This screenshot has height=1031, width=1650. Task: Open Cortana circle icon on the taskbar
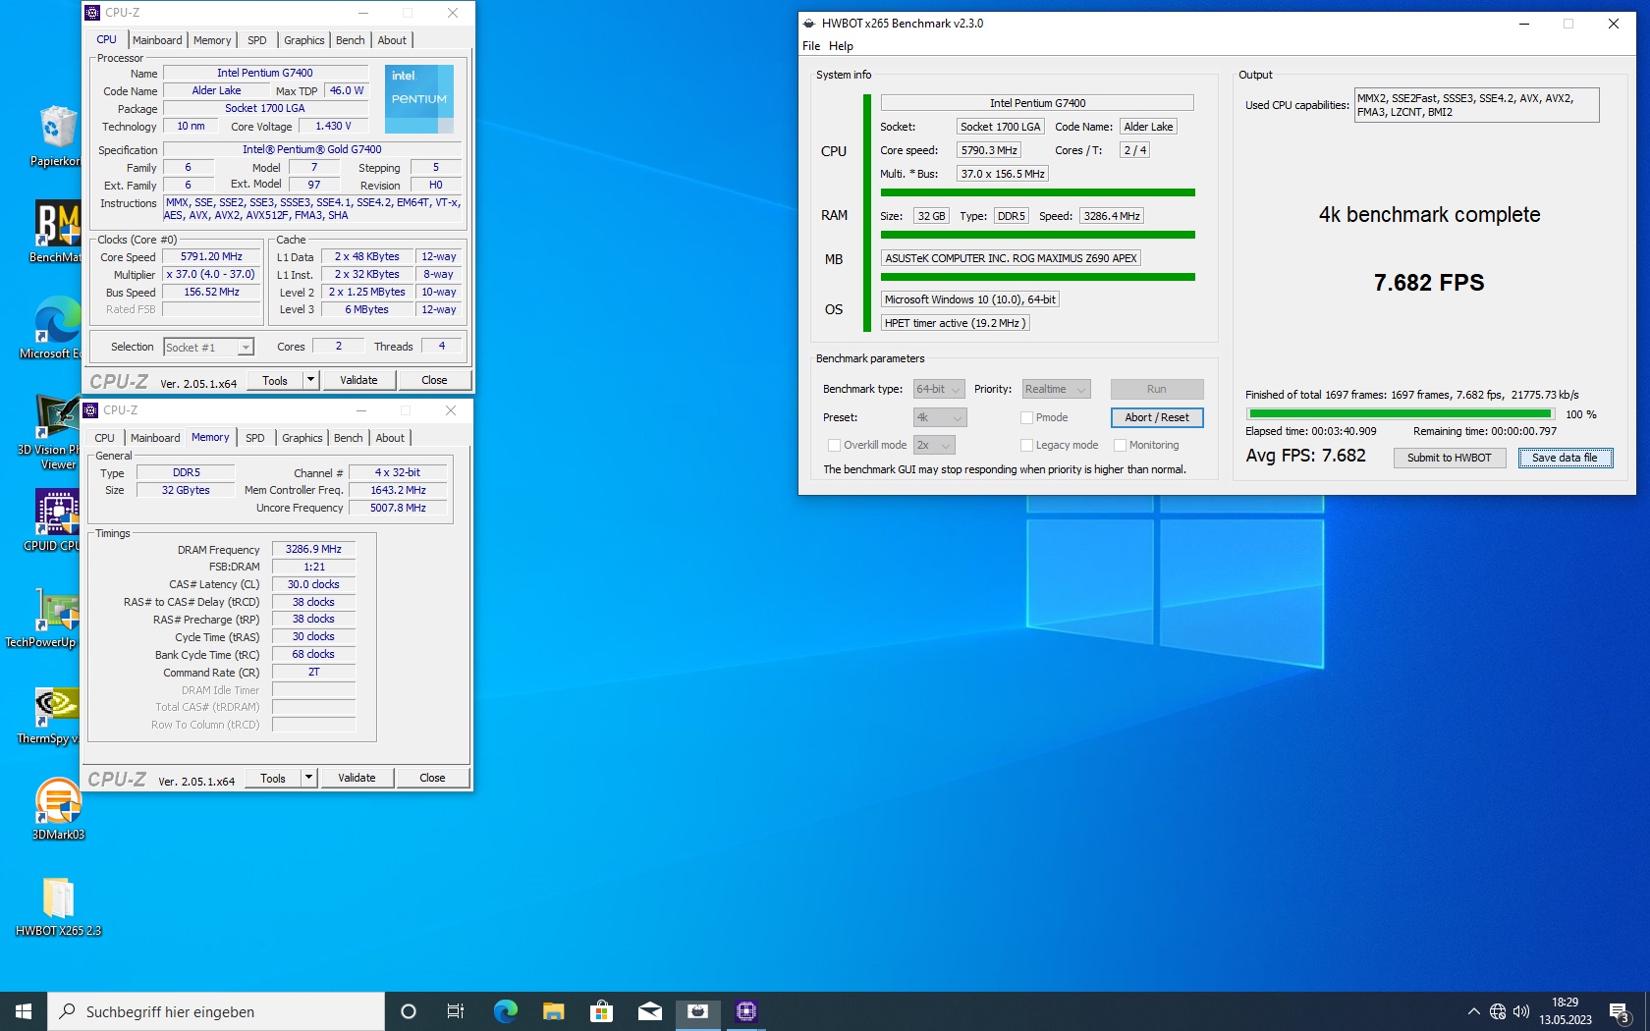(409, 1011)
